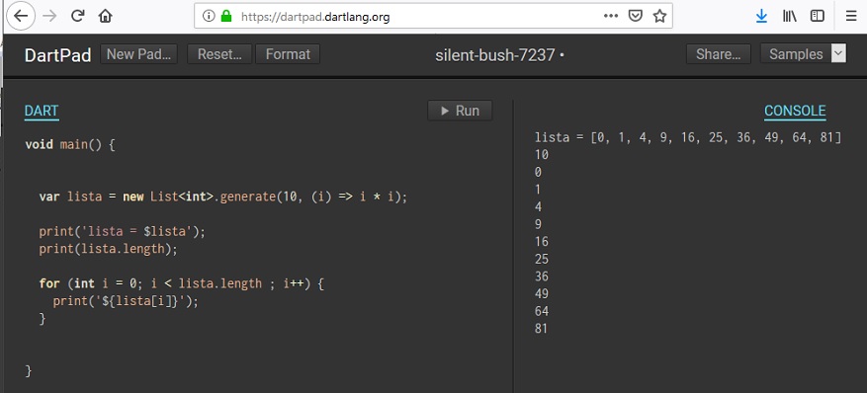Click the console output value 36
Viewport: 867px width, 393px height.
[x=542, y=276]
